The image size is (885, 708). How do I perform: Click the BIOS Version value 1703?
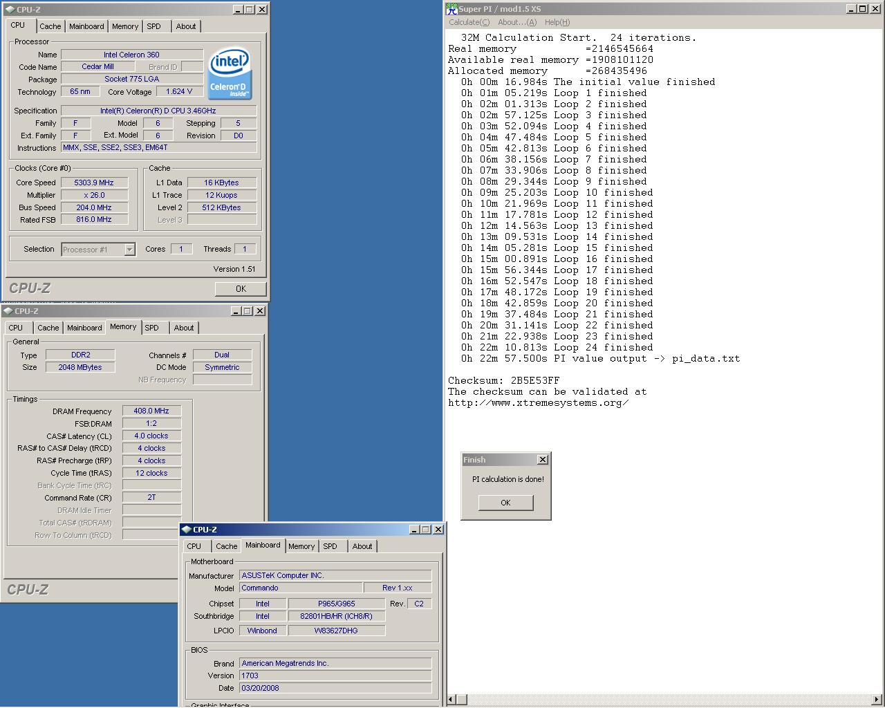coord(335,676)
